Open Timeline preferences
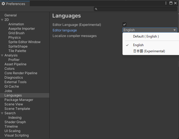Screen dimensions: 179x139 pyautogui.click(x=11, y=126)
